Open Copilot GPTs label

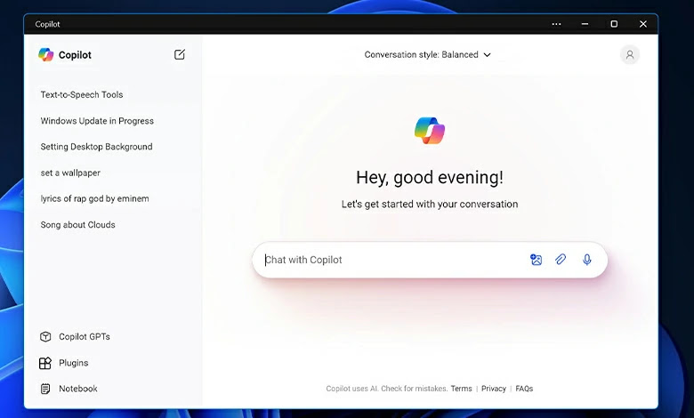pyautogui.click(x=85, y=336)
